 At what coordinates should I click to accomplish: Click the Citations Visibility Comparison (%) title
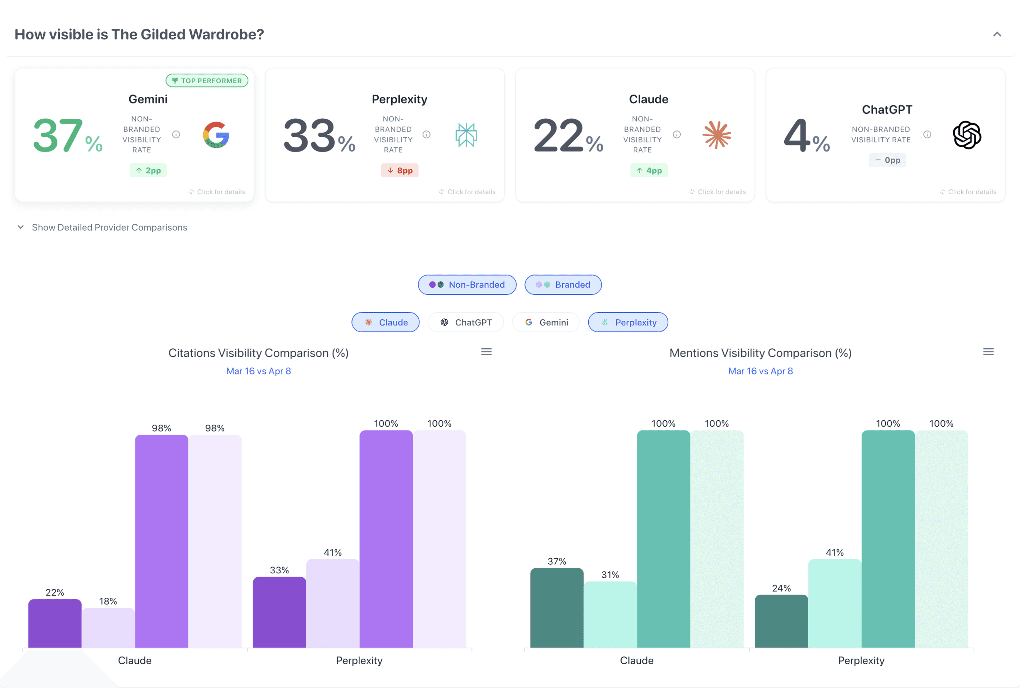[258, 353]
